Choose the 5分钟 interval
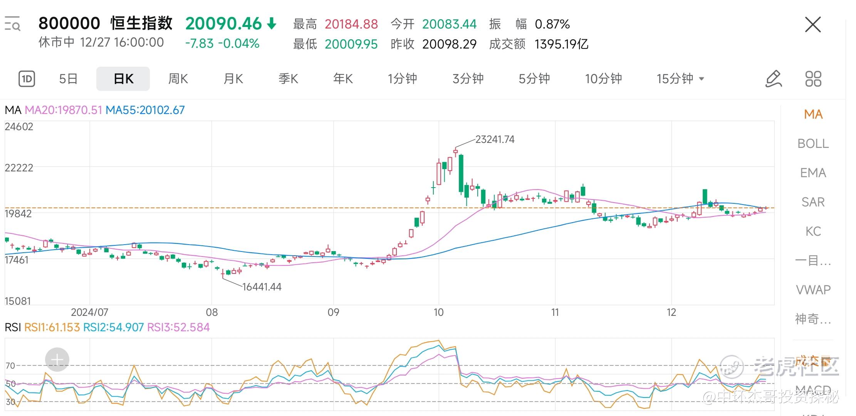 (534, 79)
